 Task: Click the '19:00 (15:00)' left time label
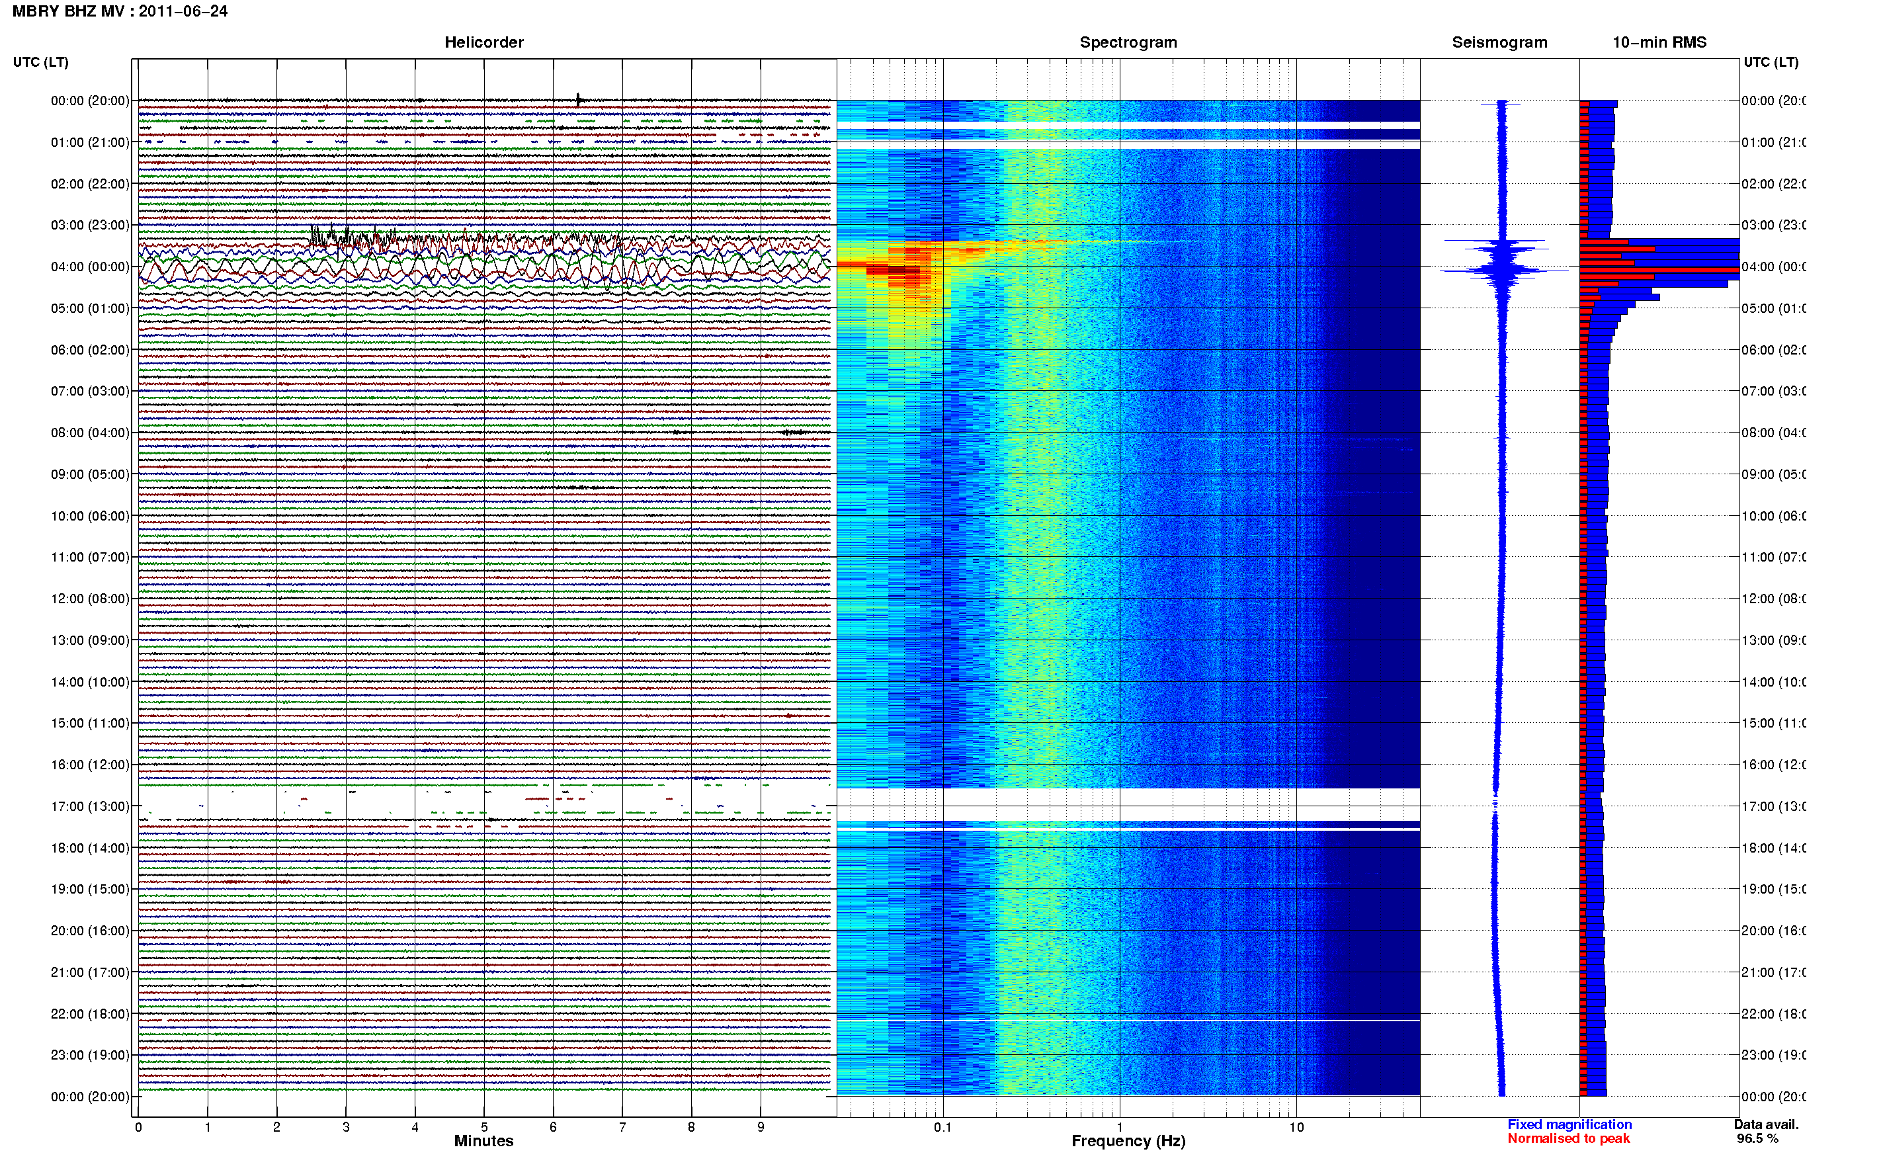[x=90, y=888]
